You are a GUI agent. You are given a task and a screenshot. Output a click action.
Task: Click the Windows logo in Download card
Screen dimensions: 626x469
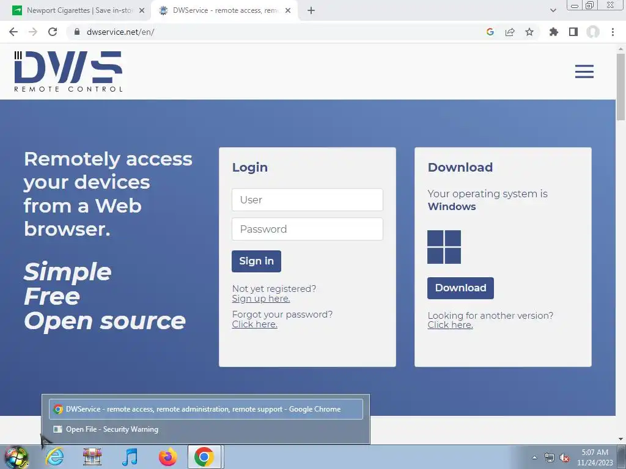tap(444, 247)
